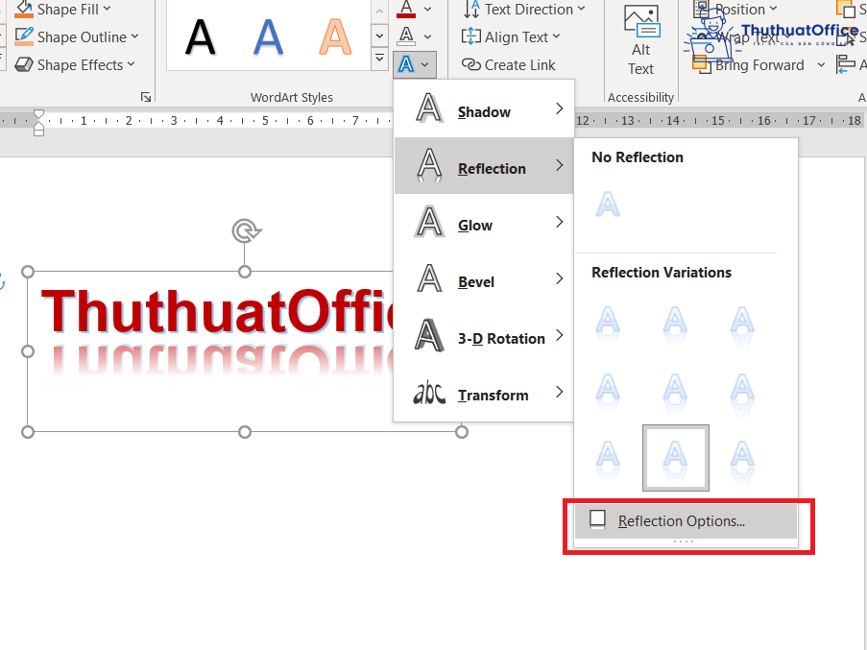Viewport: 867px width, 650px height.
Task: Open the Bring Forward dropdown arrow
Action: 821,65
